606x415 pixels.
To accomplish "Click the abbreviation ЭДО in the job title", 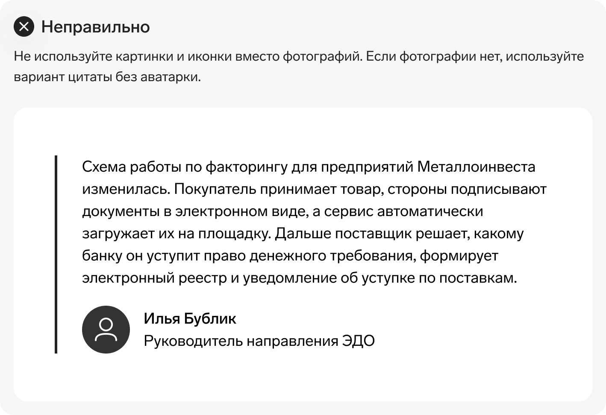I will 359,341.
